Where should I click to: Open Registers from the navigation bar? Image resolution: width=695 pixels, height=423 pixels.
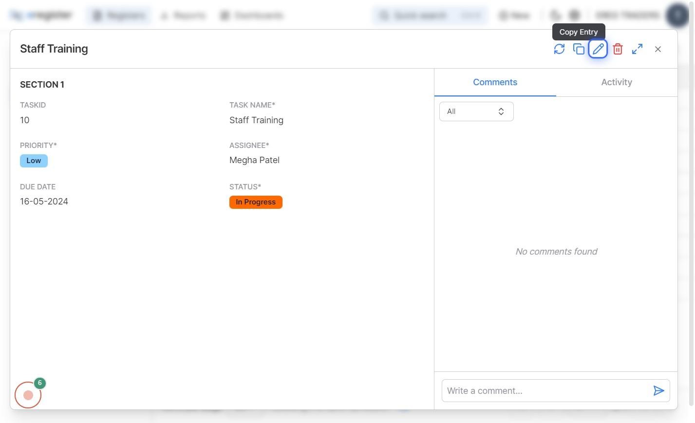pyautogui.click(x=119, y=15)
